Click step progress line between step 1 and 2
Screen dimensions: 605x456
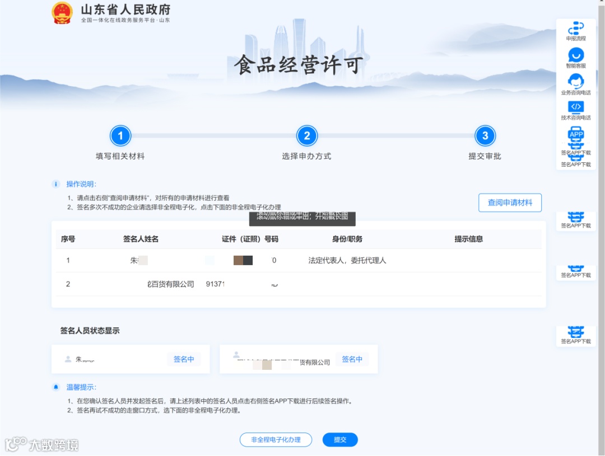pos(213,135)
